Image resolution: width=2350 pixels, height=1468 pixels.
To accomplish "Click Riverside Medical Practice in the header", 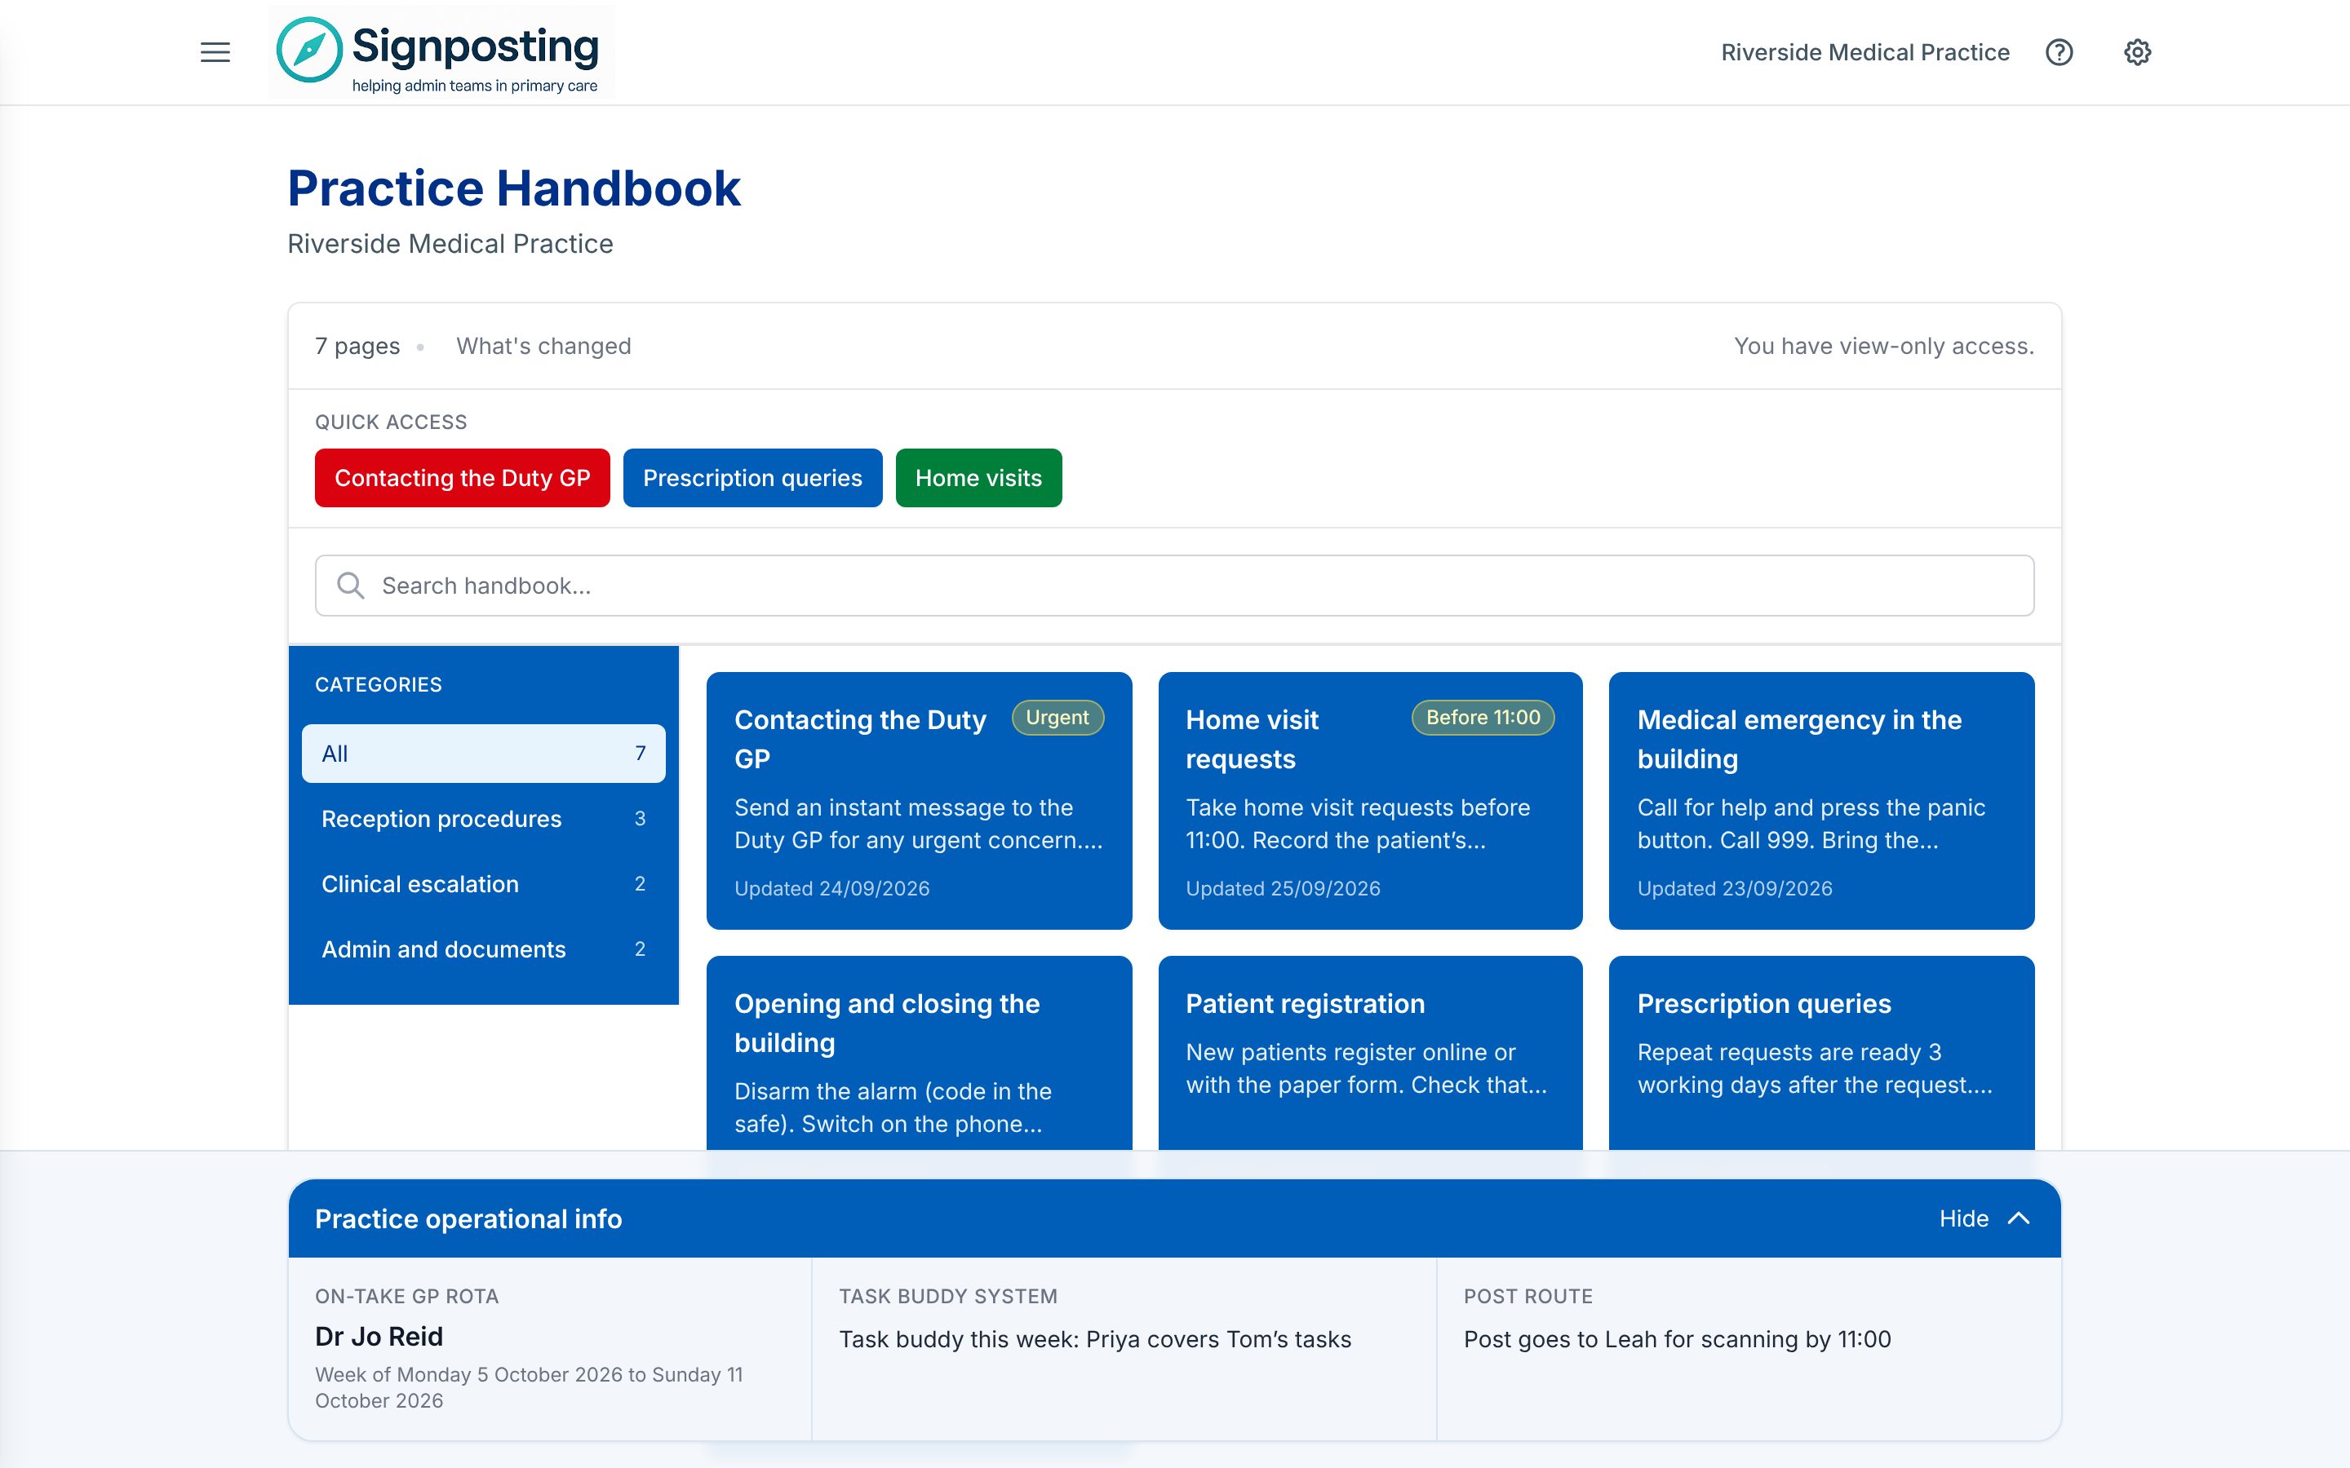I will pyautogui.click(x=1864, y=52).
